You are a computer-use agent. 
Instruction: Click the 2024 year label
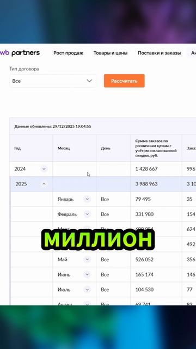point(20,169)
